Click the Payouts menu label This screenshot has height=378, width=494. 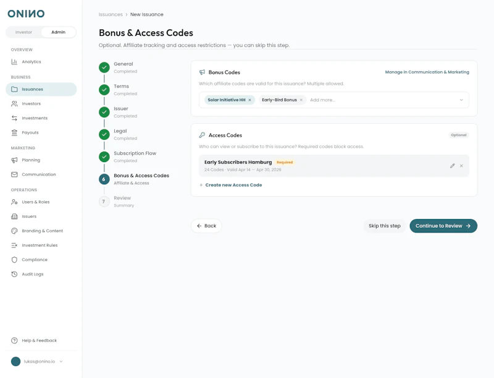pyautogui.click(x=30, y=132)
